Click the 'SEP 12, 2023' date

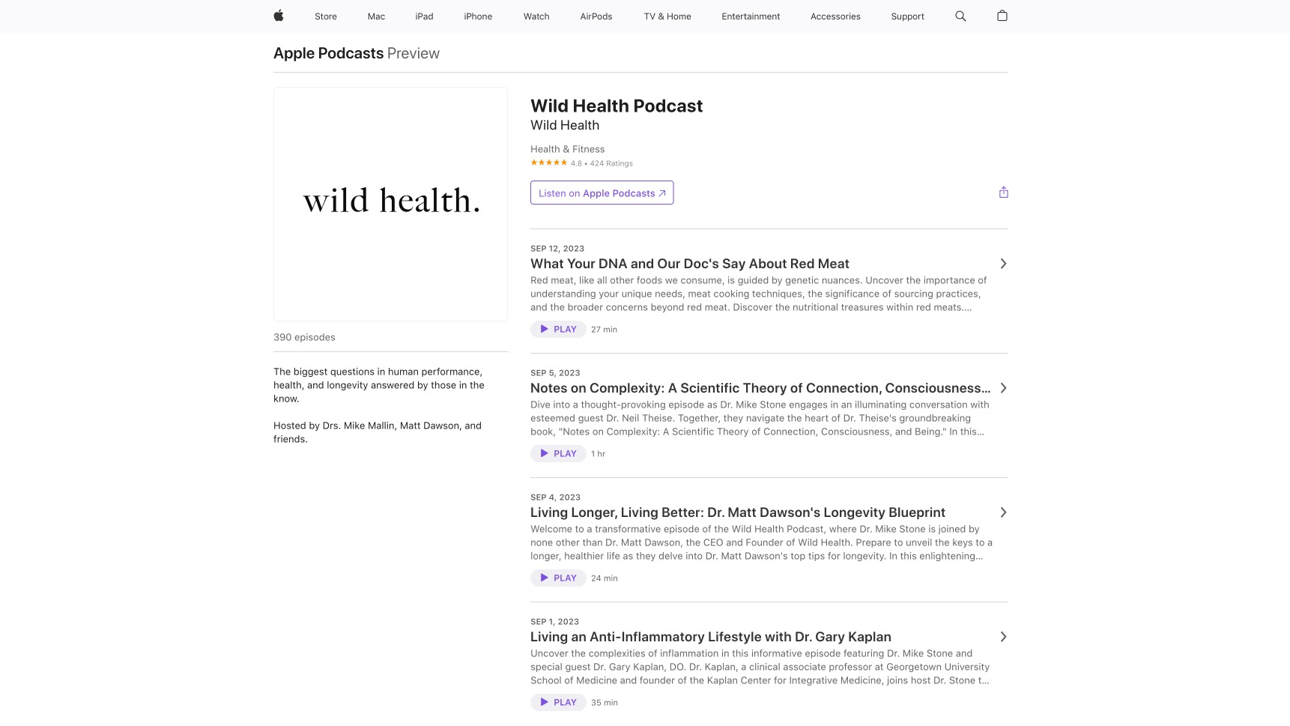(x=557, y=249)
